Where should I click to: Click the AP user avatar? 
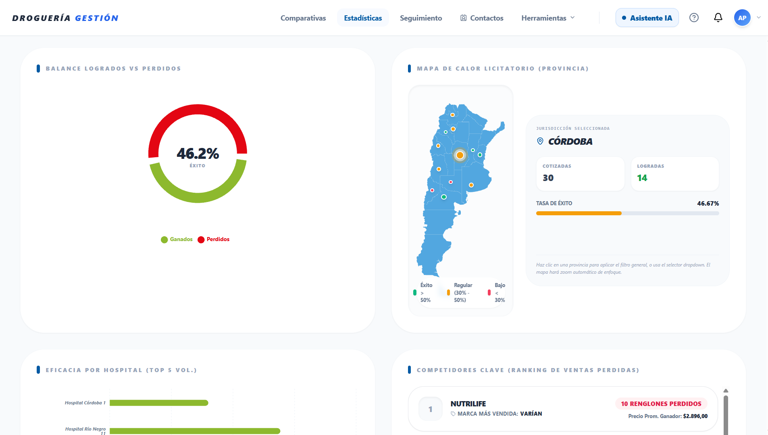(742, 18)
